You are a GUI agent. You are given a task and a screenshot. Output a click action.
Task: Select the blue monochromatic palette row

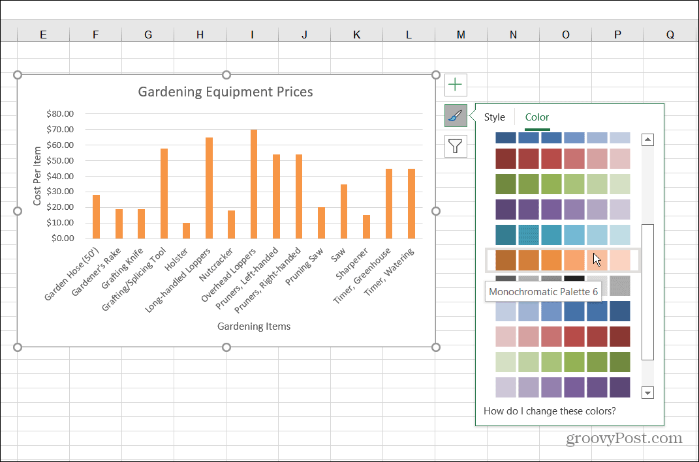point(561,138)
